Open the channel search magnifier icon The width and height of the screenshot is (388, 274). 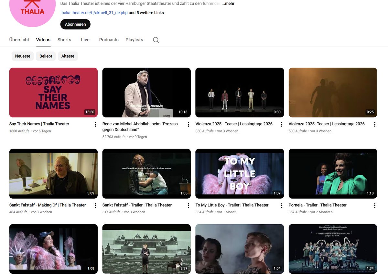point(156,40)
